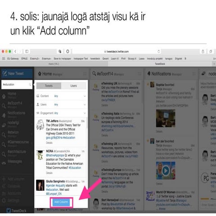
Task: Click #gender hashtag in Giulia Sangineto tweet
Action: (x=50, y=185)
